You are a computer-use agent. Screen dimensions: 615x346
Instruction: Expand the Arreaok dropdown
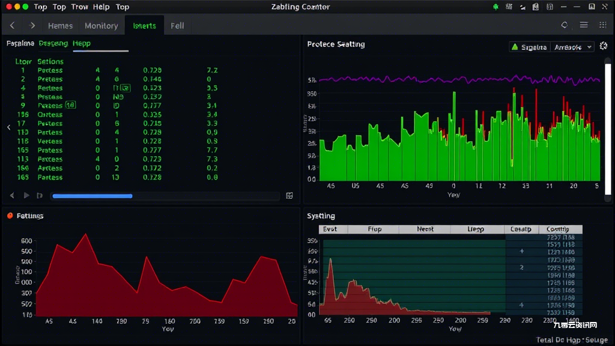tap(572, 47)
